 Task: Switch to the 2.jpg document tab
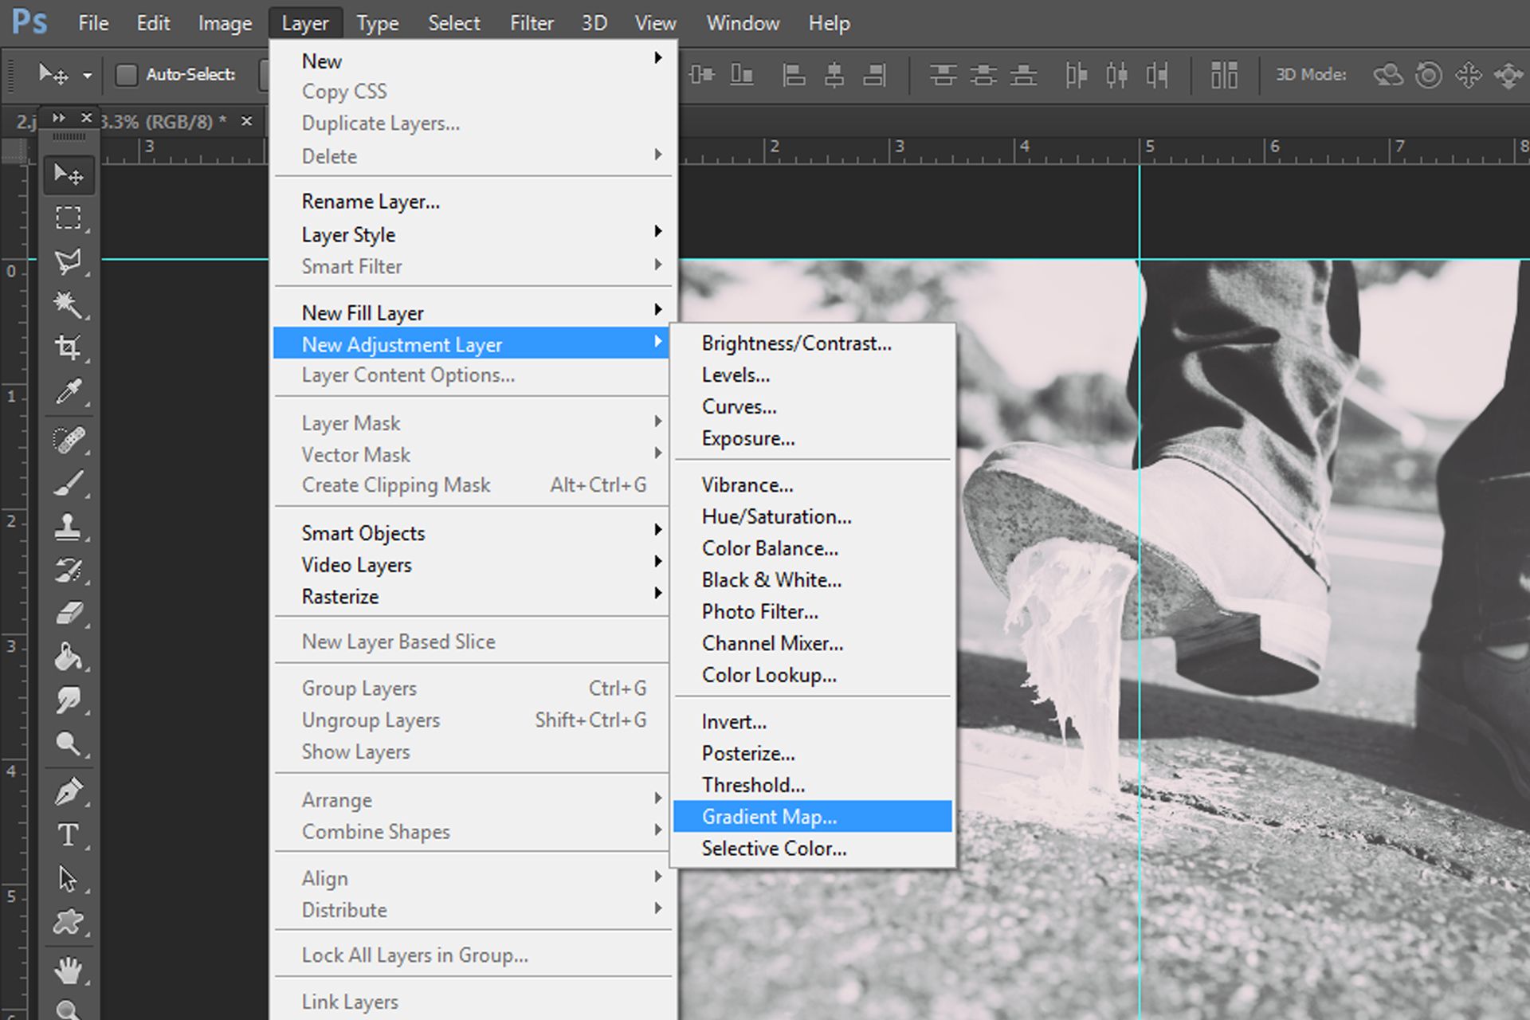24,121
